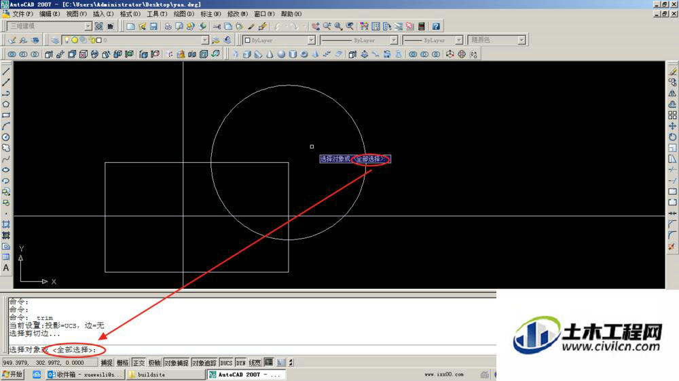Open the ByLayer lineweight dropdown
The image size is (679, 381).
(458, 40)
